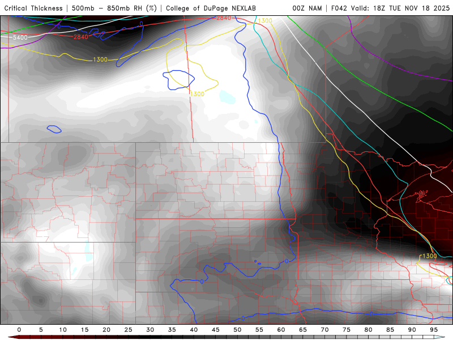This screenshot has height=340, width=453.
Task: Click the "F042 Valid: 18Z TUE NOV 18 2025" text
Action: pyautogui.click(x=390, y=8)
